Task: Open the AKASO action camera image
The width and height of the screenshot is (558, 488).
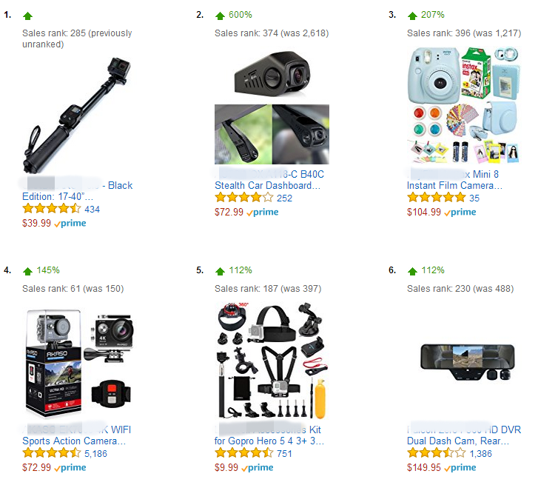Action: (78, 363)
